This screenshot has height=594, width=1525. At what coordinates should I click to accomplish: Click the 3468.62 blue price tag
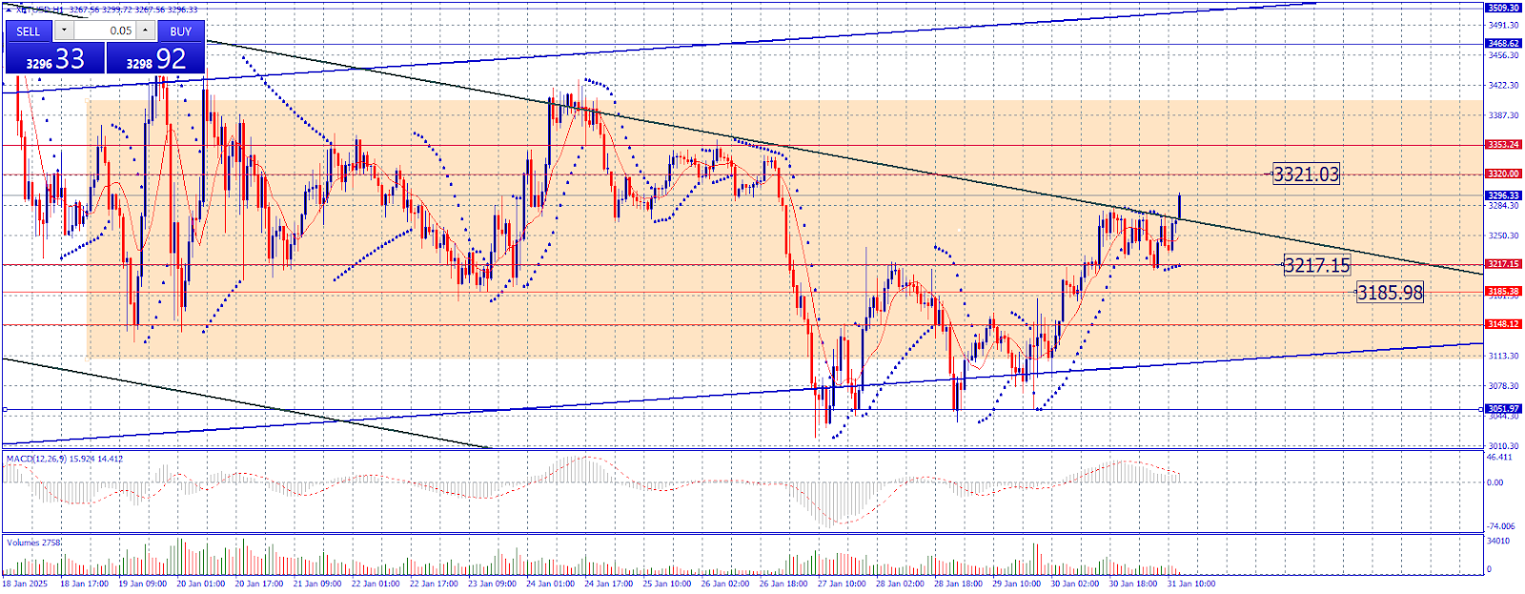(1503, 43)
